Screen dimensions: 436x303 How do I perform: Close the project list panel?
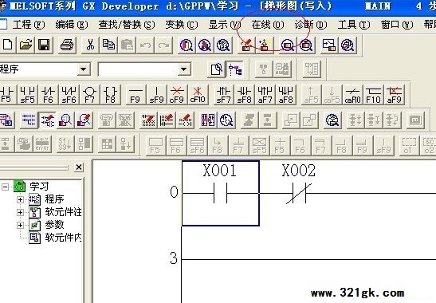click(x=79, y=167)
